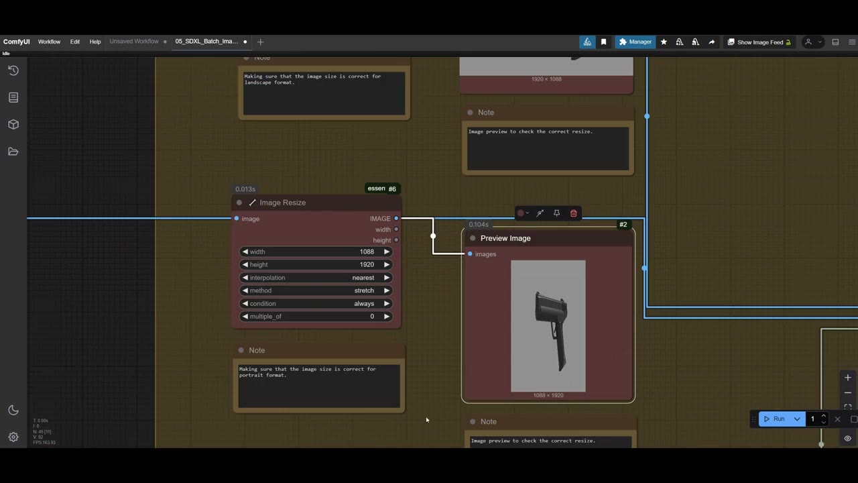This screenshot has height=483, width=858.
Task: Collapse the Preview Image node
Action: tap(473, 238)
